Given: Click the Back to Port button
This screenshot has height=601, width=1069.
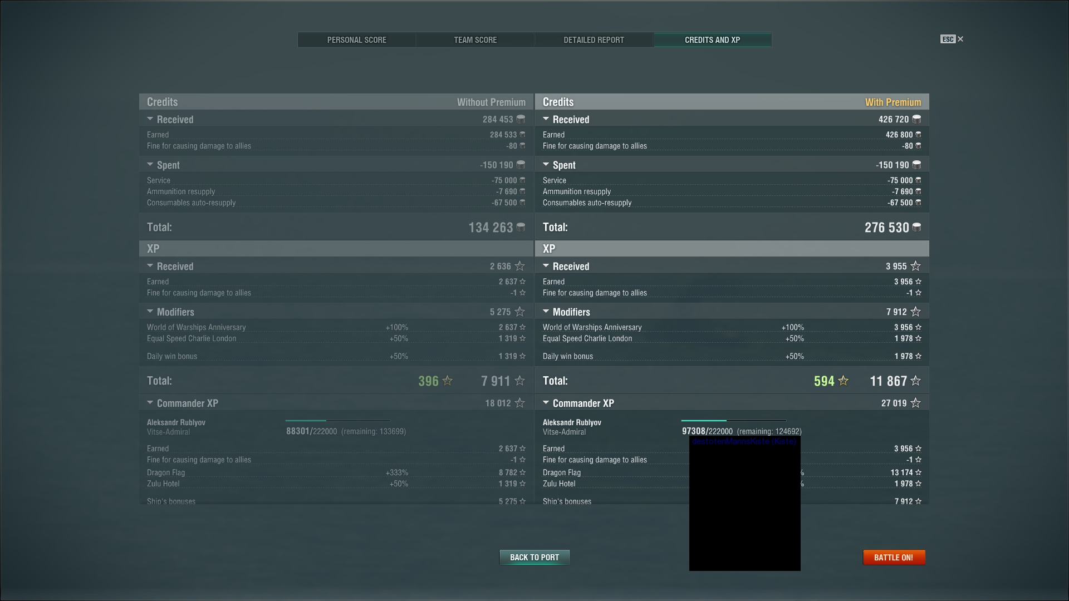Looking at the screenshot, I should click(534, 557).
